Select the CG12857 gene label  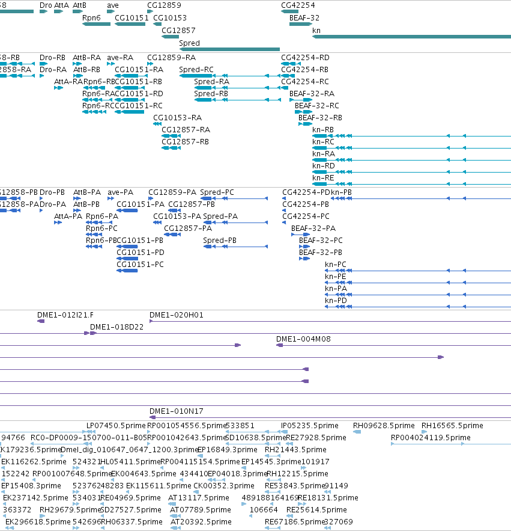pos(178,31)
